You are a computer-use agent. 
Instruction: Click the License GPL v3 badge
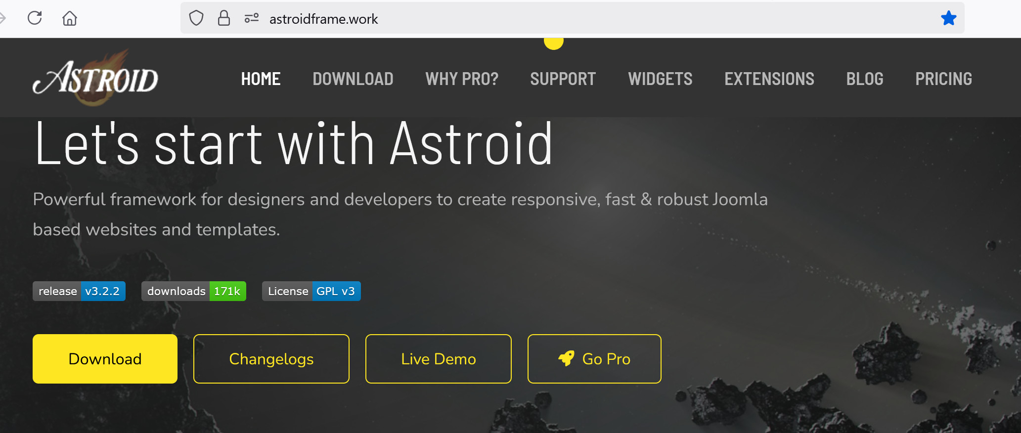click(x=311, y=291)
